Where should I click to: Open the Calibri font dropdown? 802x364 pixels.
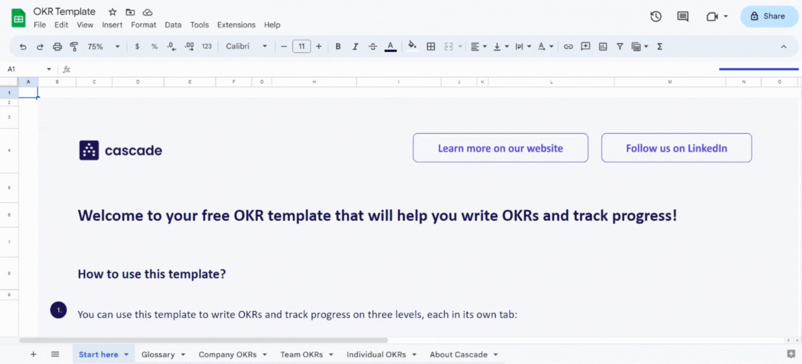[247, 47]
